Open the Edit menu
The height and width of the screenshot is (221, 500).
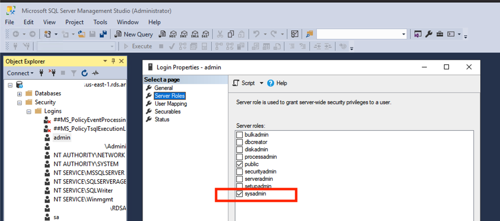coord(28,22)
